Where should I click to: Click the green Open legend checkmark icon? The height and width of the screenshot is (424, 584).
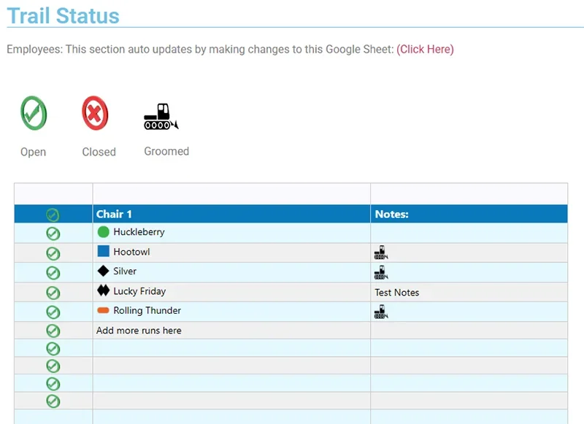point(34,114)
